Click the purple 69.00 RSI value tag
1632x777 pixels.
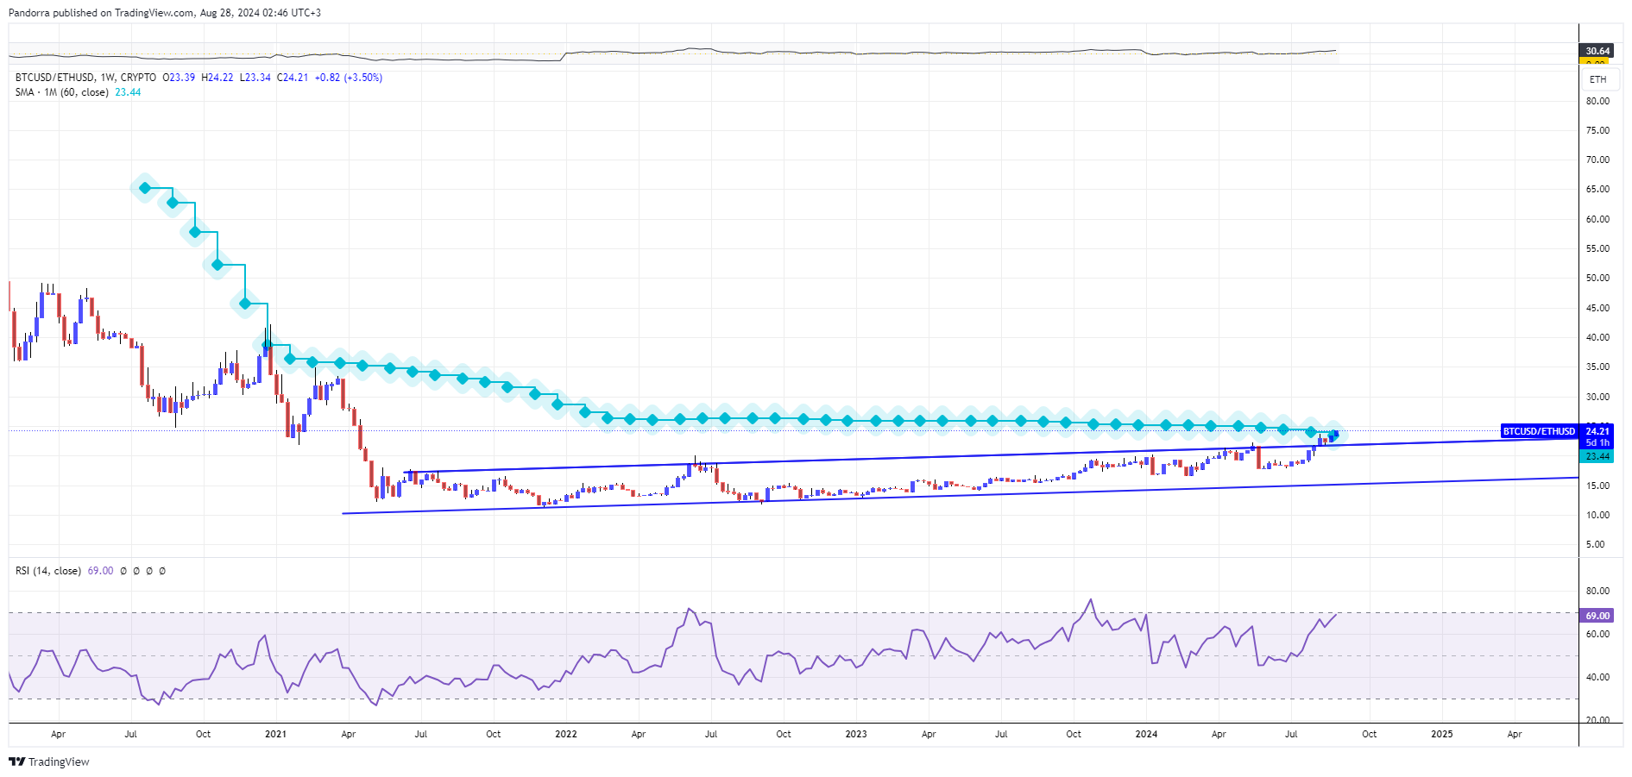click(1597, 616)
